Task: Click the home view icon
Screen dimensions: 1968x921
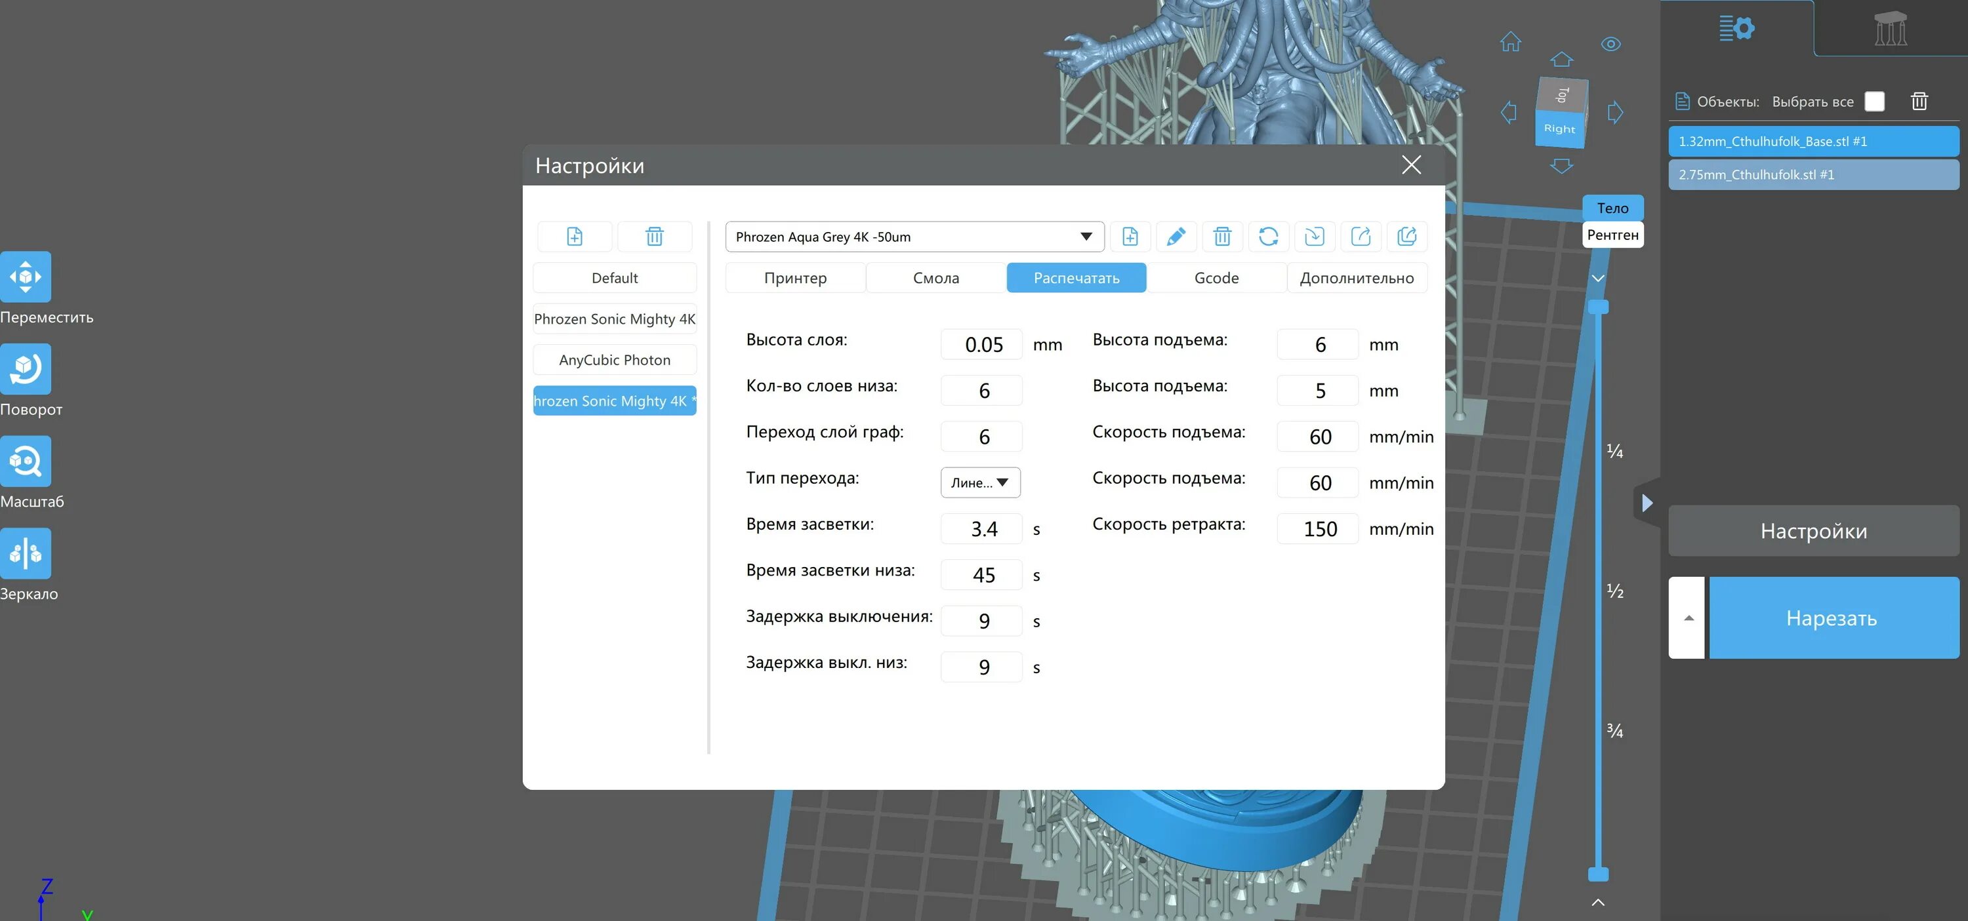Action: [x=1510, y=42]
